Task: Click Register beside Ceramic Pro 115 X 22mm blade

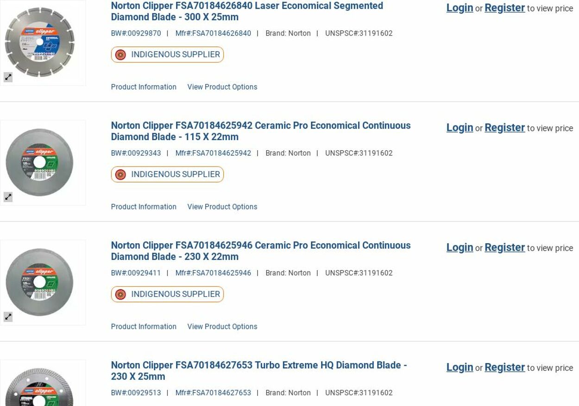Action: pos(504,128)
